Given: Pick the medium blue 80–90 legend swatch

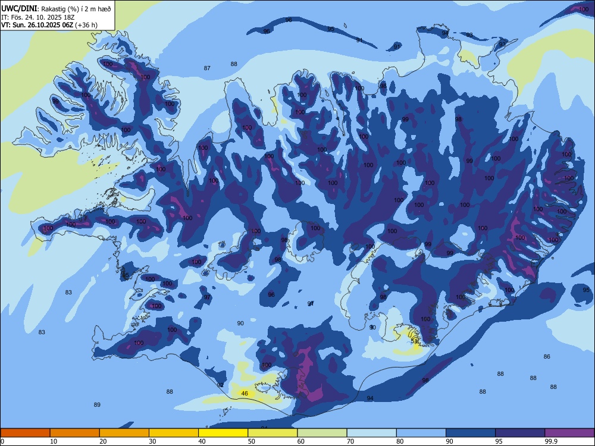Looking at the screenshot, I should [421, 433].
